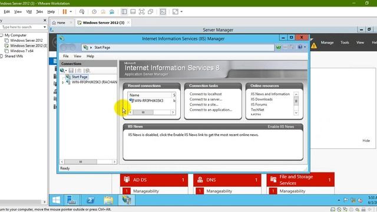Open the dropdown arrow next to IIS help icon
The height and width of the screenshot is (212, 377).
(305, 47)
